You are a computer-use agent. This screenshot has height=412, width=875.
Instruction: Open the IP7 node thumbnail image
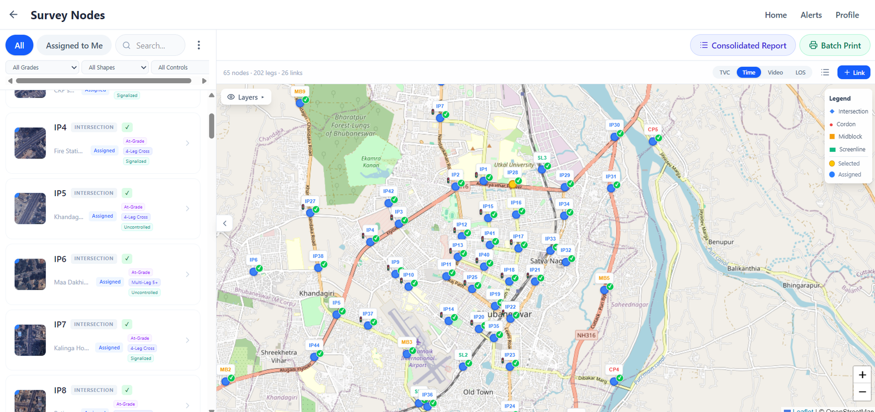click(30, 340)
